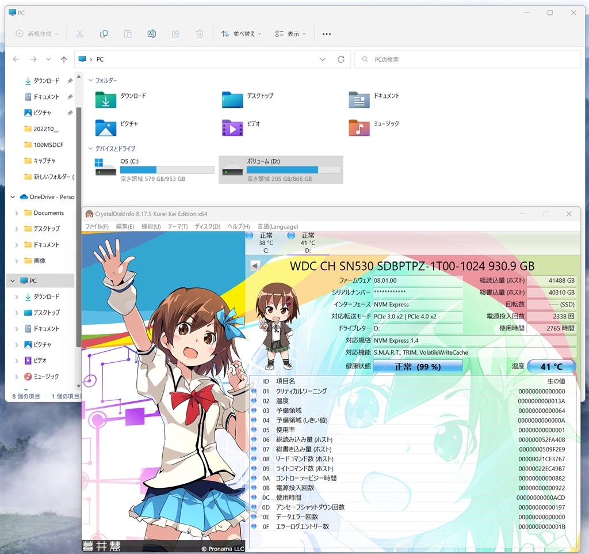The width and height of the screenshot is (589, 554).
Task: Collapse the デバイスとドライブ section
Action: tap(90, 149)
